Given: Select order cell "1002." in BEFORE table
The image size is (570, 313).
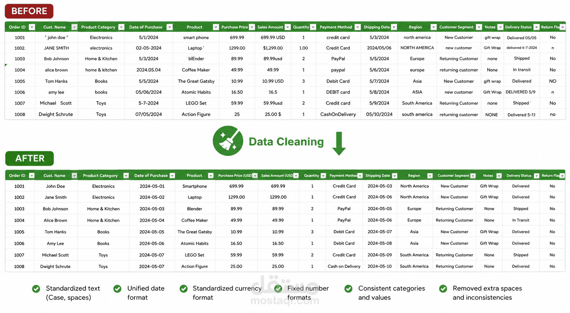Looking at the screenshot, I should (x=20, y=48).
